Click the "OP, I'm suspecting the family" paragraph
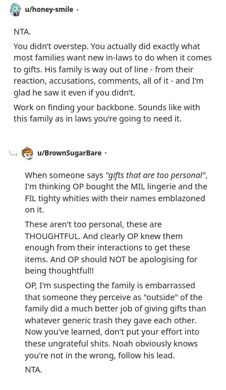This screenshot has width=226, height=390. click(x=115, y=320)
